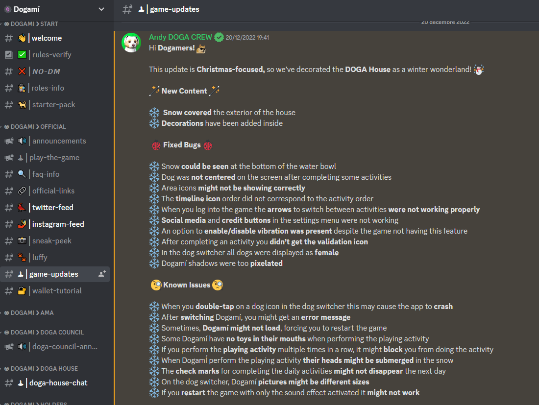The image size is (539, 405).
Task: Click the megaphone icon beside doga-council-ann
Action: [9, 347]
